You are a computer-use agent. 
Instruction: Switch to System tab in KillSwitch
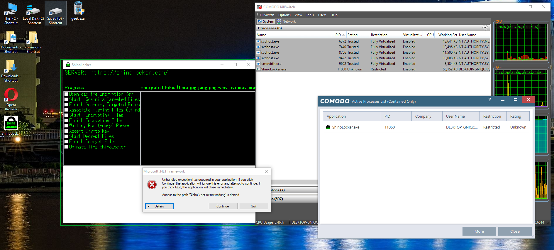point(266,21)
